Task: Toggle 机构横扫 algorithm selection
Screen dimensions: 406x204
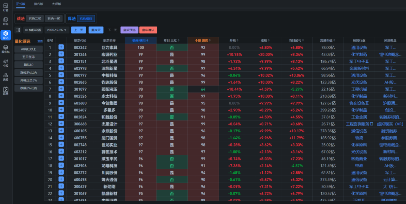Action: (x=86, y=19)
